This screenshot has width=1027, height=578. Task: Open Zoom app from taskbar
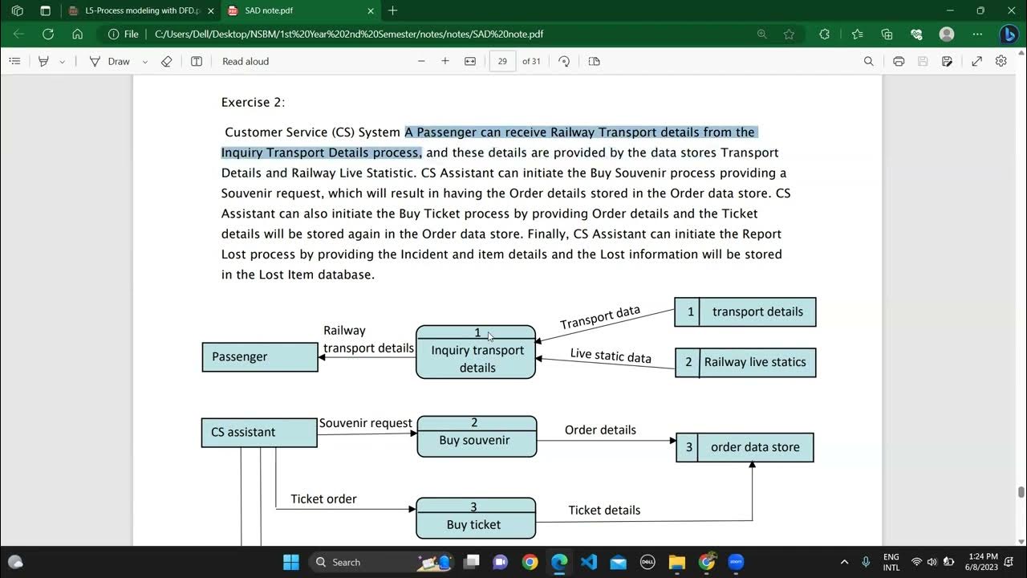736,562
